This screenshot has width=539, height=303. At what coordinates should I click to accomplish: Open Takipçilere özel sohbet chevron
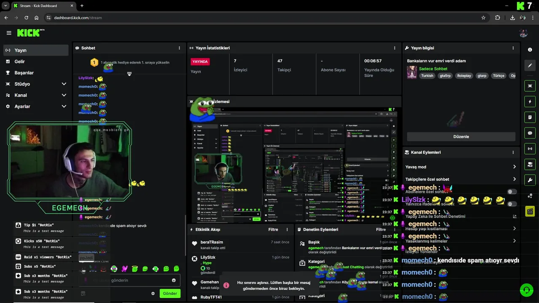515,179
